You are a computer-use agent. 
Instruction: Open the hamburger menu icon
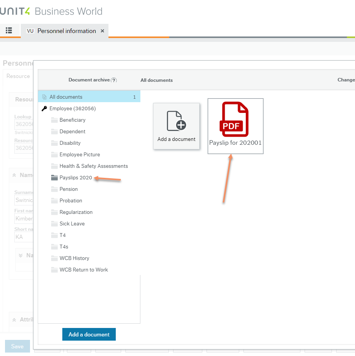9,31
